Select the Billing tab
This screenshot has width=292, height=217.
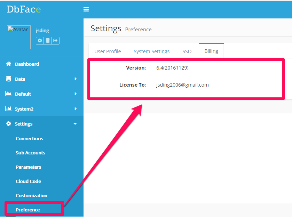pos(211,51)
